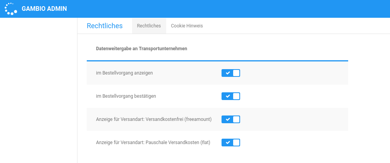
Task: Toggle the Pauschale Versandkosten (flat) switch
Action: point(231,143)
